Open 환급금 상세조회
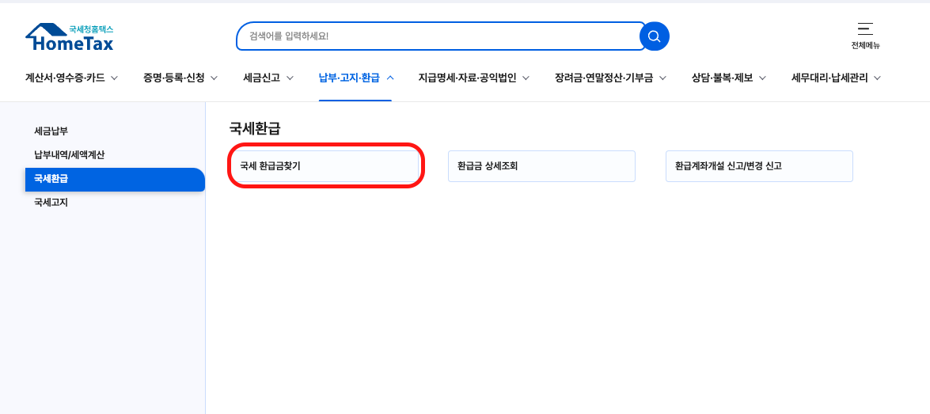930x414 pixels. (x=541, y=166)
